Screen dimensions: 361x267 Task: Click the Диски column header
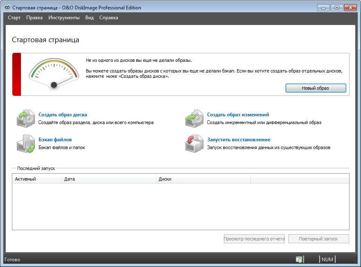coord(203,179)
